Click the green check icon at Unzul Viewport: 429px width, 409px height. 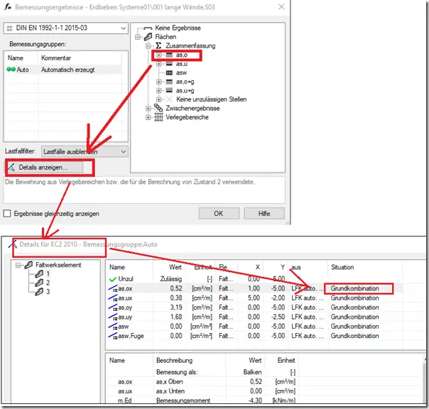point(113,279)
